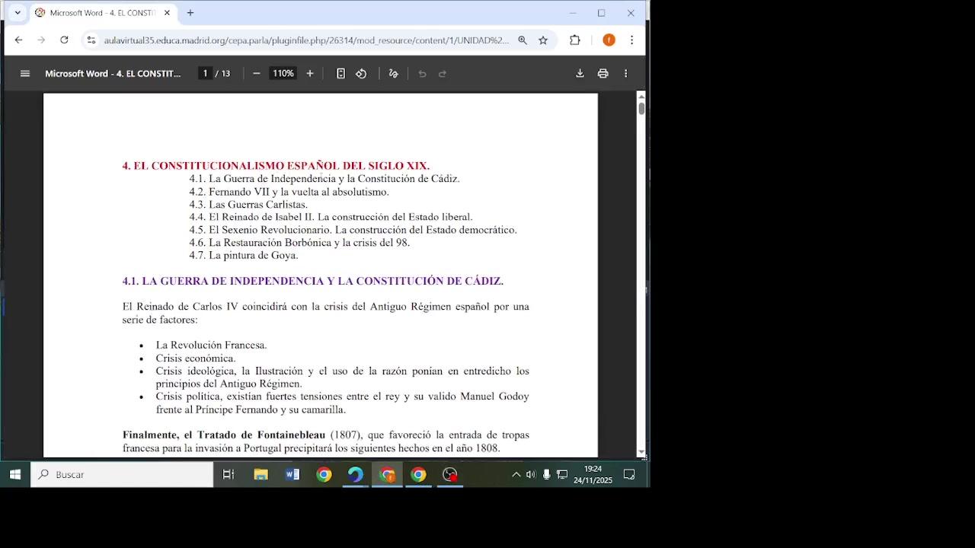The image size is (975, 548).
Task: Click the Chrome taskbar icon with orange badge
Action: (388, 474)
